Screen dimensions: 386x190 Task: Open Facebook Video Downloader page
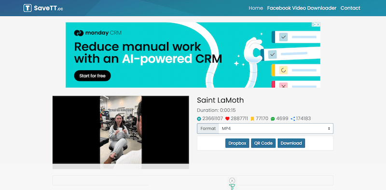point(302,8)
